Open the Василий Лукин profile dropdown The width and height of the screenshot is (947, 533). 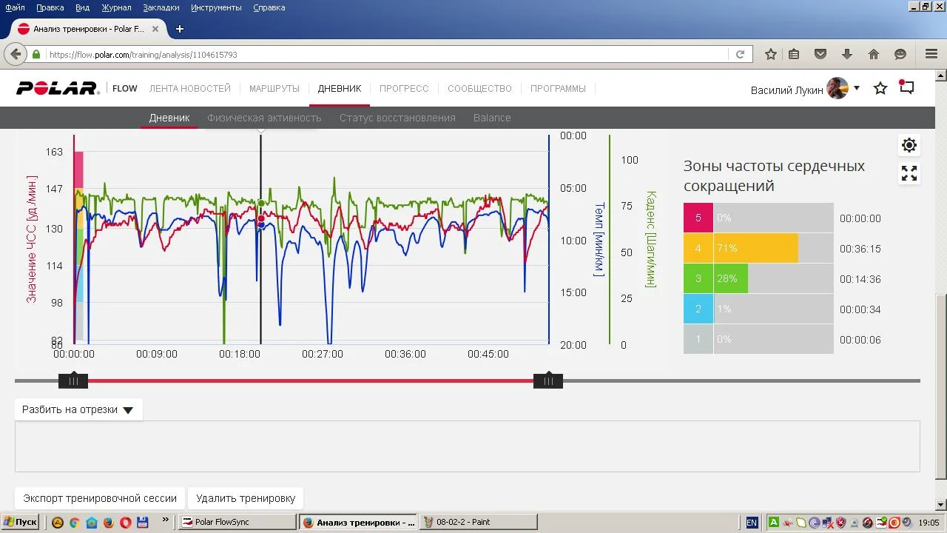[x=857, y=88]
